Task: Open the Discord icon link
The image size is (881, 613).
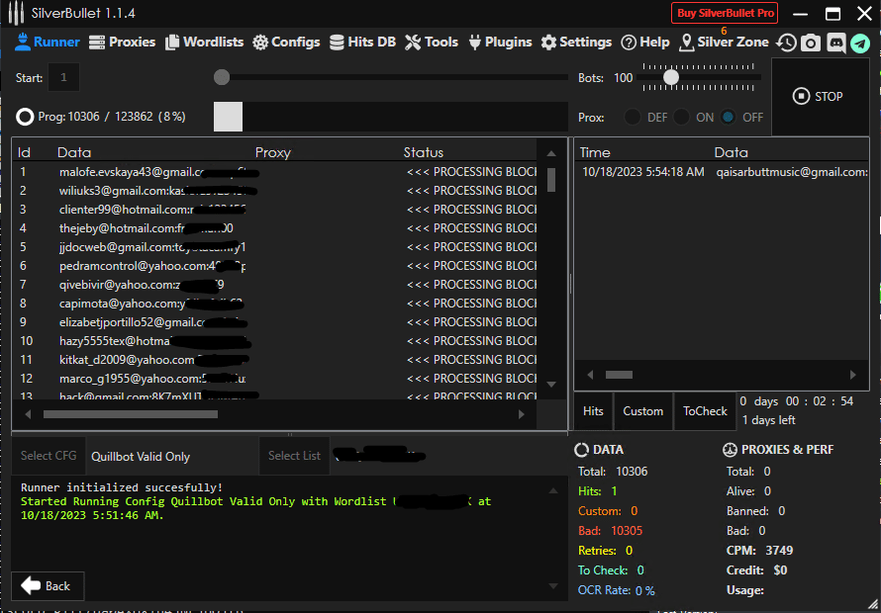Action: click(836, 43)
